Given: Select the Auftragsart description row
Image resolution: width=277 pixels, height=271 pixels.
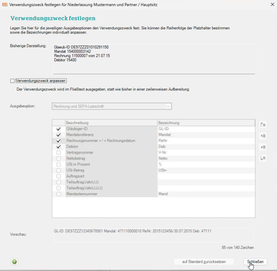Looking at the screenshot, I should click(x=111, y=176).
